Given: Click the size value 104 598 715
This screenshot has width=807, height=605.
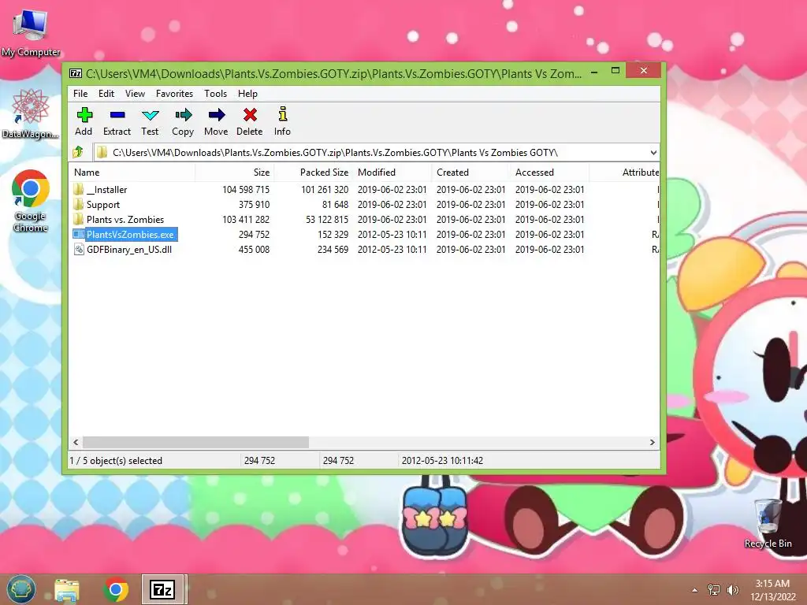Looking at the screenshot, I should 246,190.
